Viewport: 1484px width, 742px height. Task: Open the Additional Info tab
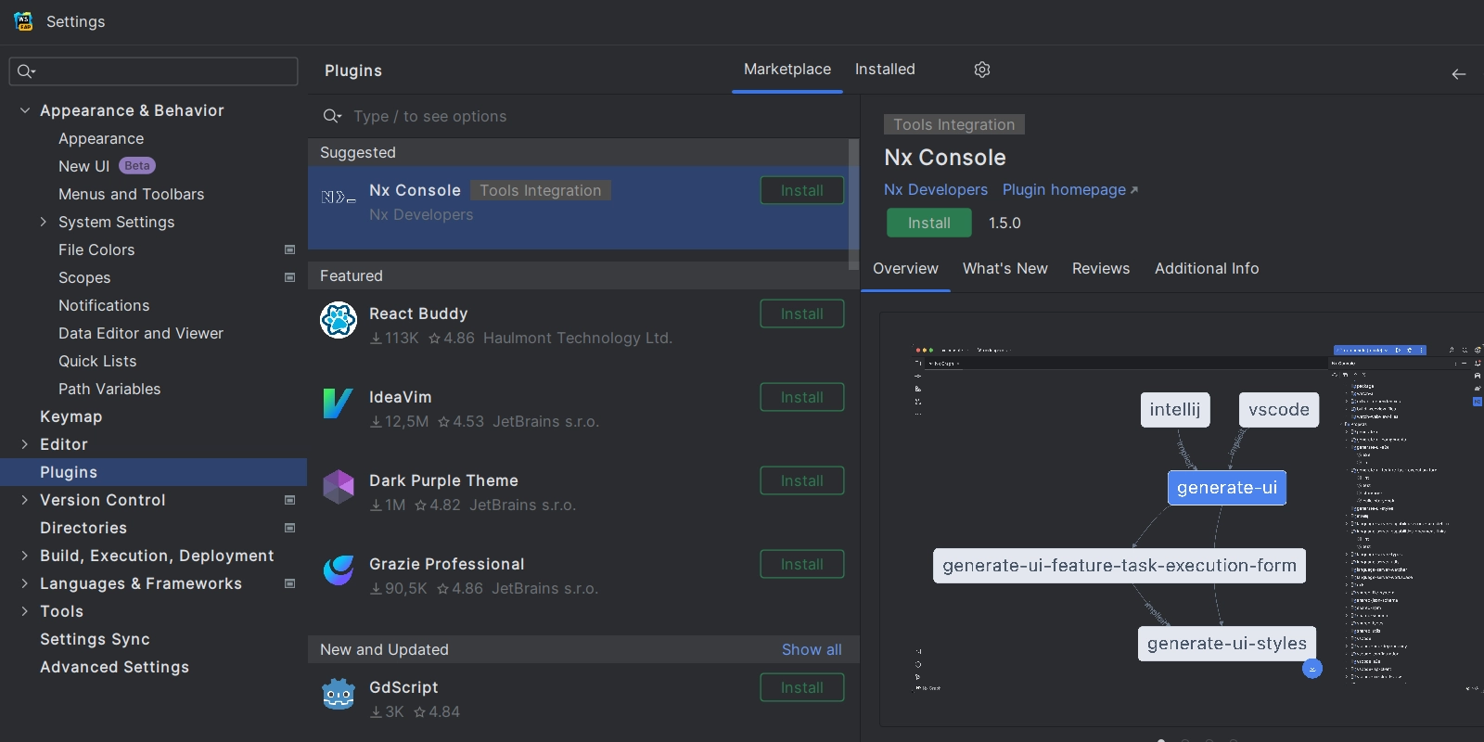pyautogui.click(x=1207, y=268)
